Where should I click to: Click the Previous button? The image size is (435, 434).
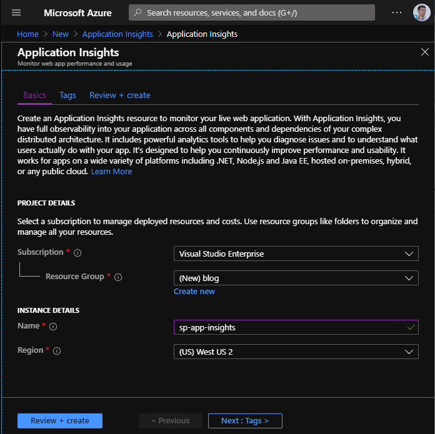coord(171,421)
